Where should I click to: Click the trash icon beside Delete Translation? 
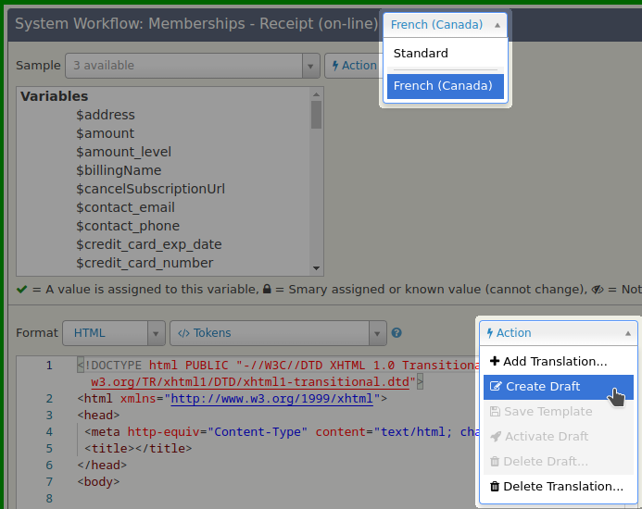coord(495,487)
